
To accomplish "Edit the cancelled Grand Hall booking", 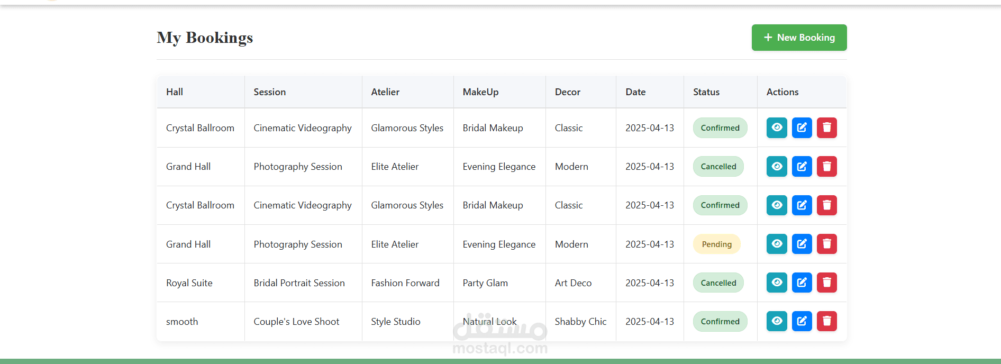I will tap(802, 167).
